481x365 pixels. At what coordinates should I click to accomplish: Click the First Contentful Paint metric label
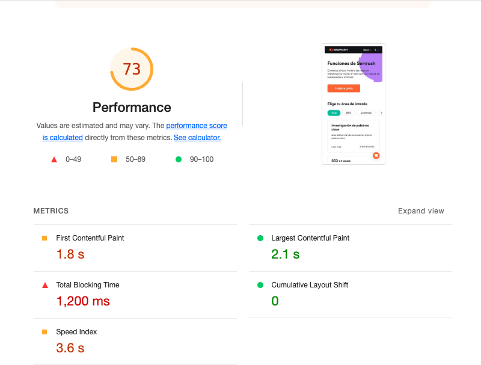click(x=90, y=238)
